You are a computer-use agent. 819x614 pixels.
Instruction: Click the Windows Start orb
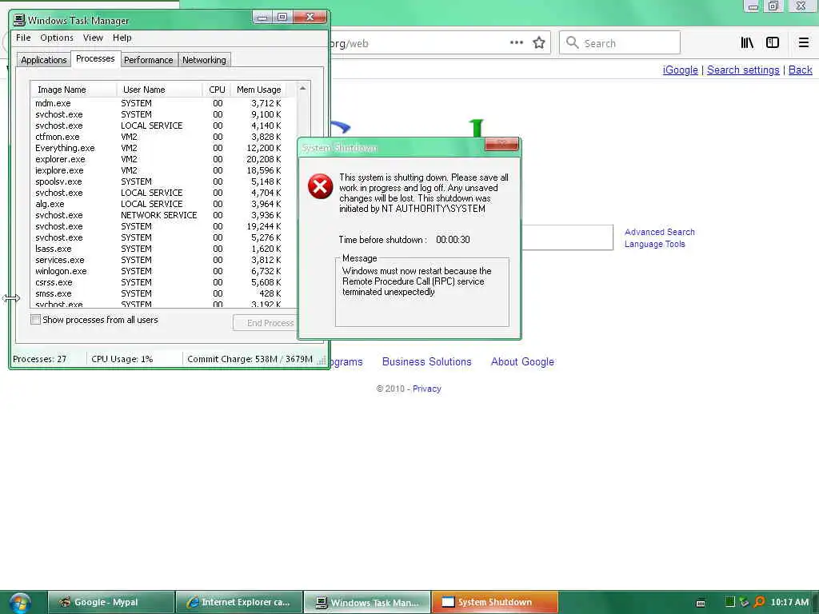[19, 603]
